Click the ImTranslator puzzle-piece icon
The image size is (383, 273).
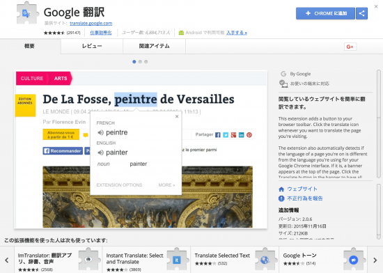pyautogui.click(x=89, y=259)
